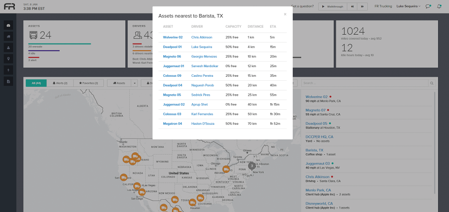Click the truck marker near San Francisco
449x212 pixels.
point(124,177)
